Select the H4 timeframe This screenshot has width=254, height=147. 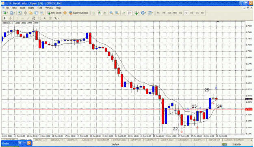(186, 13)
